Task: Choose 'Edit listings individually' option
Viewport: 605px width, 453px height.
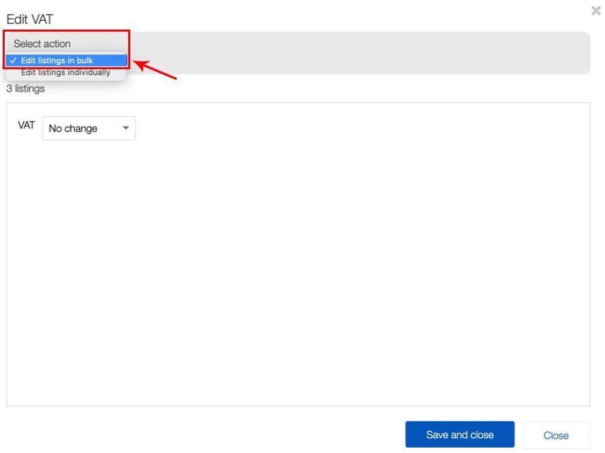Action: 66,73
